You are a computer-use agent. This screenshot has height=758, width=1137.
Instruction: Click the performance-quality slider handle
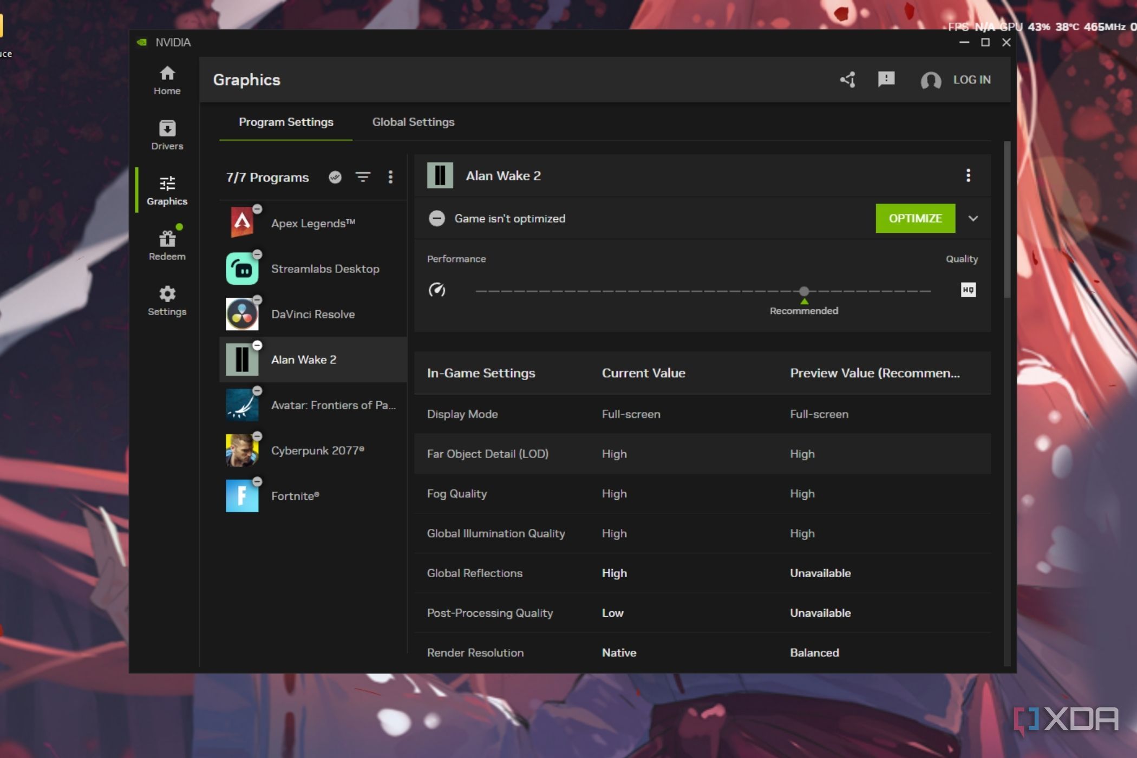click(x=804, y=291)
